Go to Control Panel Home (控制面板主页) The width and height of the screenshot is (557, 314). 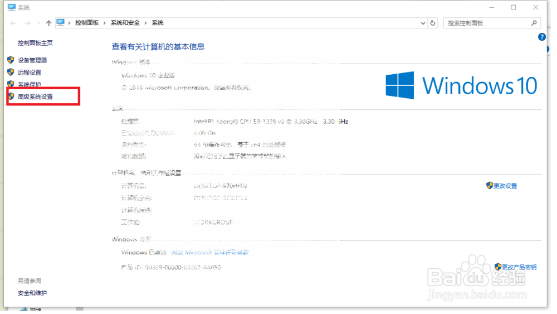point(36,44)
